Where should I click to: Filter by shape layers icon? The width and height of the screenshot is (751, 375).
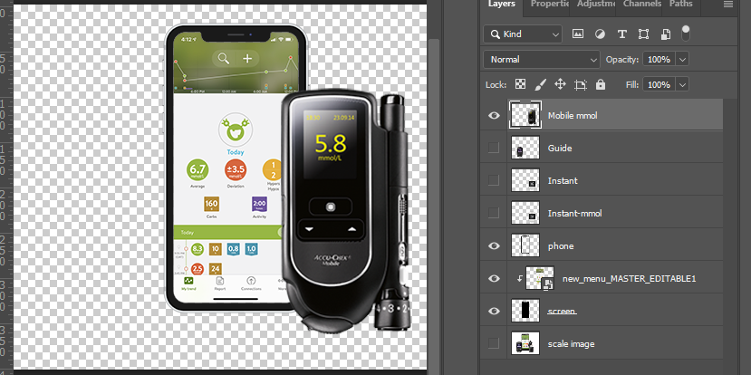[x=644, y=34]
